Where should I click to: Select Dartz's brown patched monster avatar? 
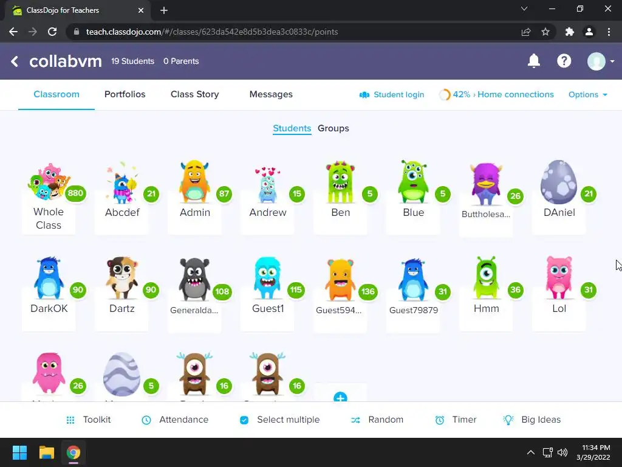pos(121,278)
